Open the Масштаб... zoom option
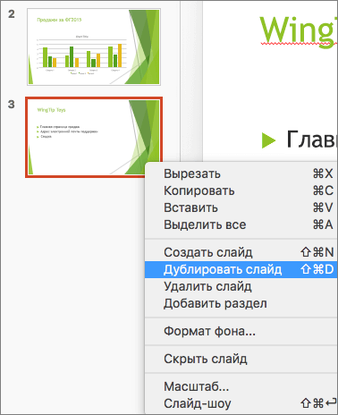Screen dimensions: 338x415 coord(241,386)
